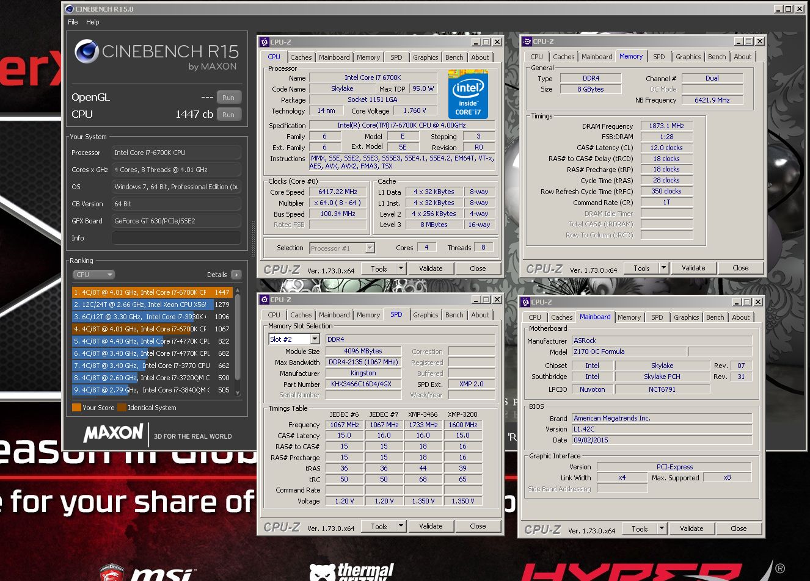Click the Info field in Your System
The width and height of the screenshot is (810, 581).
[177, 238]
